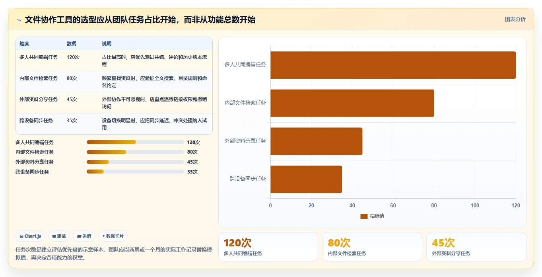Toggle the 指标值 legend entry

click(372, 216)
